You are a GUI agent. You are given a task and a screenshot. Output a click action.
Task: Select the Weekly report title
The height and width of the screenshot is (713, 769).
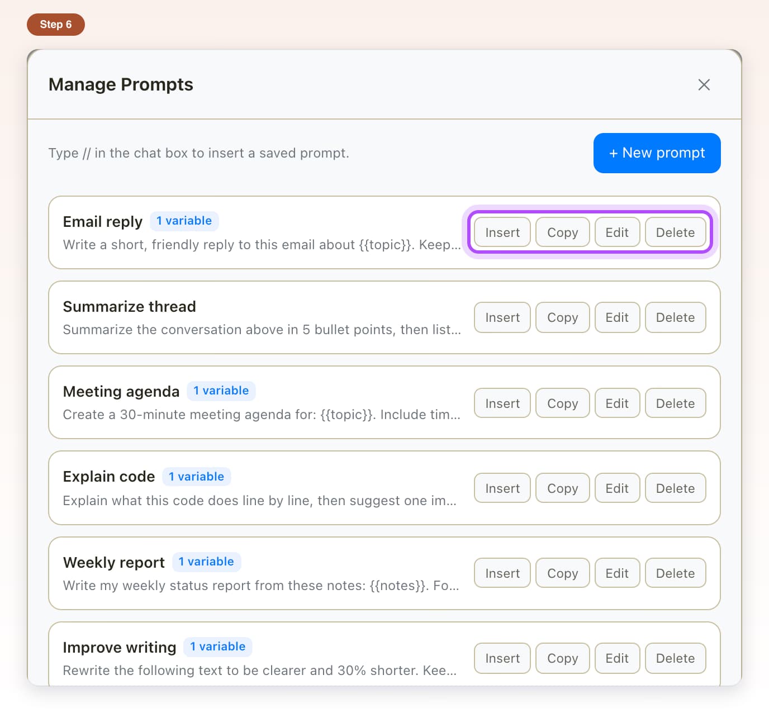[x=113, y=562]
